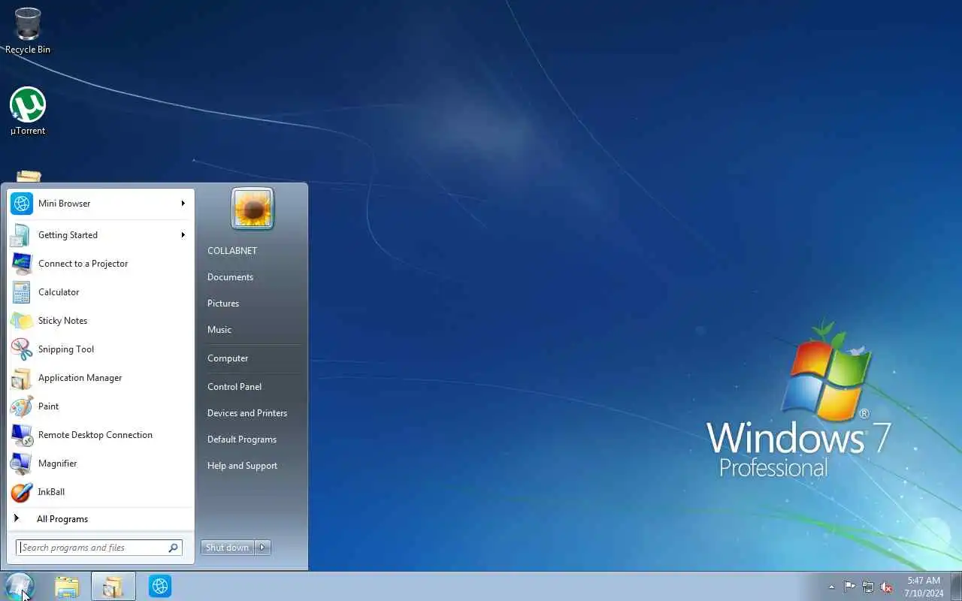Open Mini Browser from taskbar
Screen dimensions: 962x601
(160, 586)
